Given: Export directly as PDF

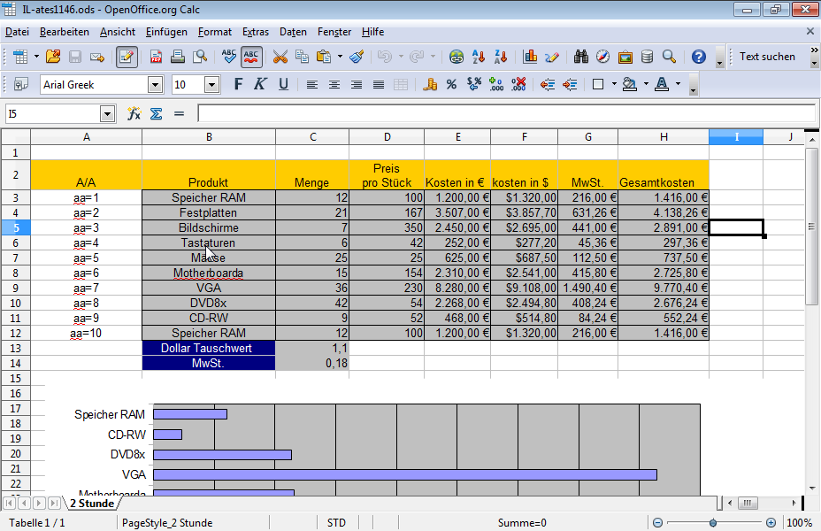Looking at the screenshot, I should pyautogui.click(x=156, y=57).
